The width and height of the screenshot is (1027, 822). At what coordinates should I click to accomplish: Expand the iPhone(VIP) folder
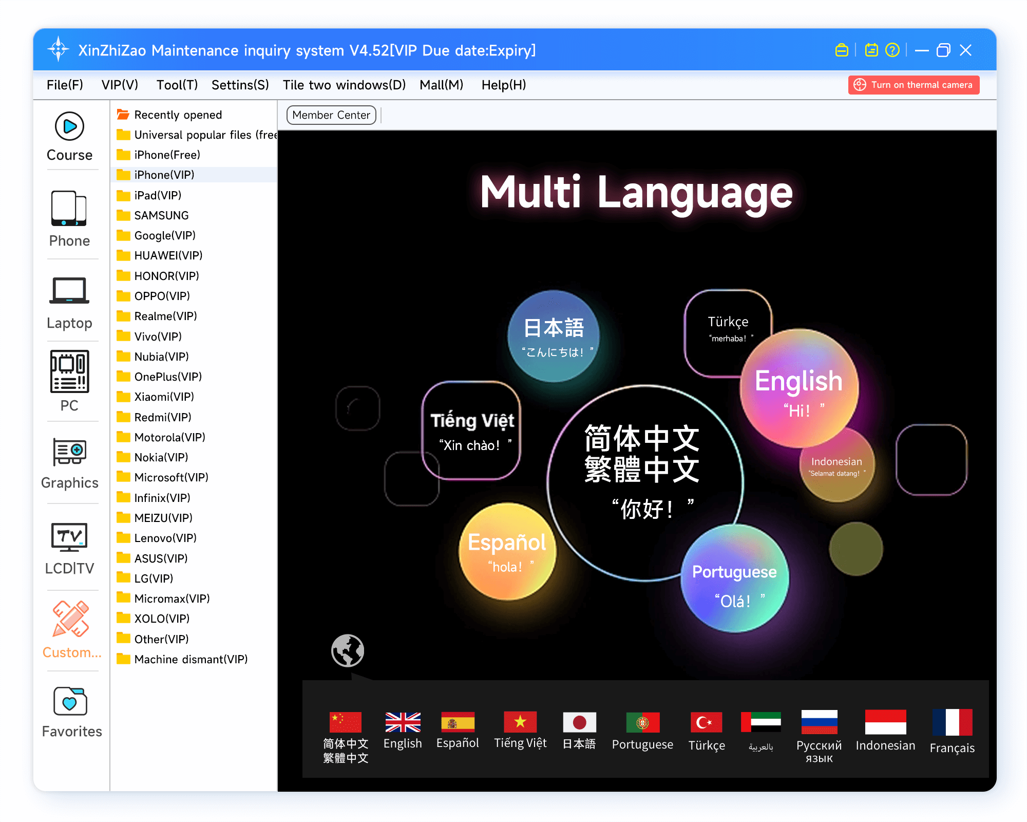(164, 175)
